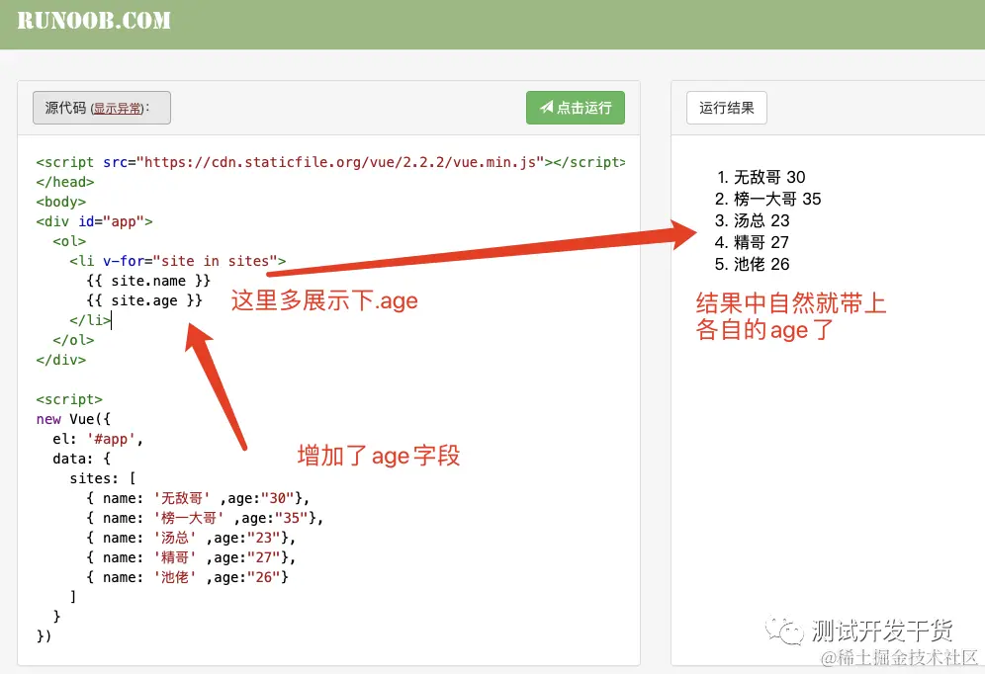Click the RUNOOB.COM logo
985x674 pixels.
pyautogui.click(x=94, y=20)
